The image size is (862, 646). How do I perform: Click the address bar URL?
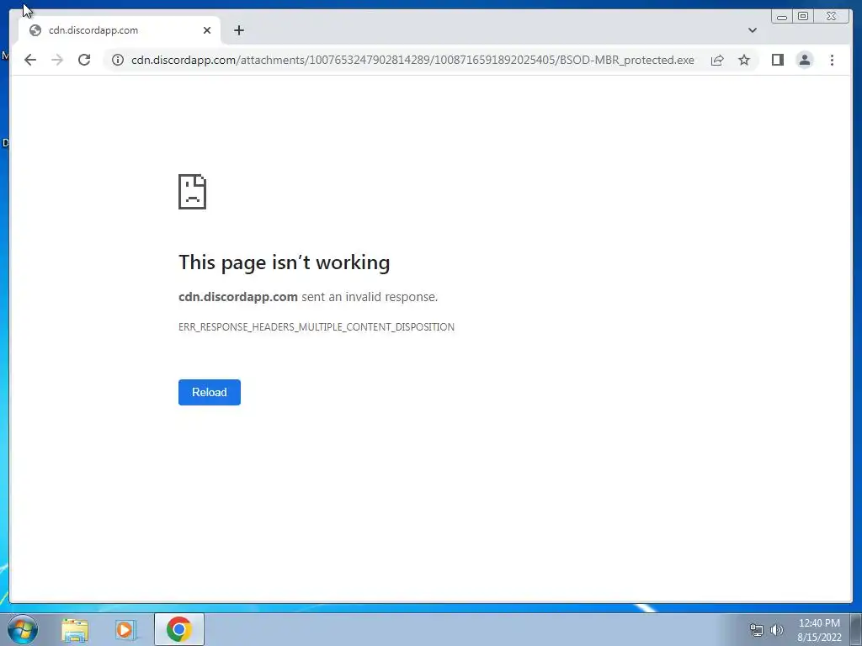(x=412, y=60)
